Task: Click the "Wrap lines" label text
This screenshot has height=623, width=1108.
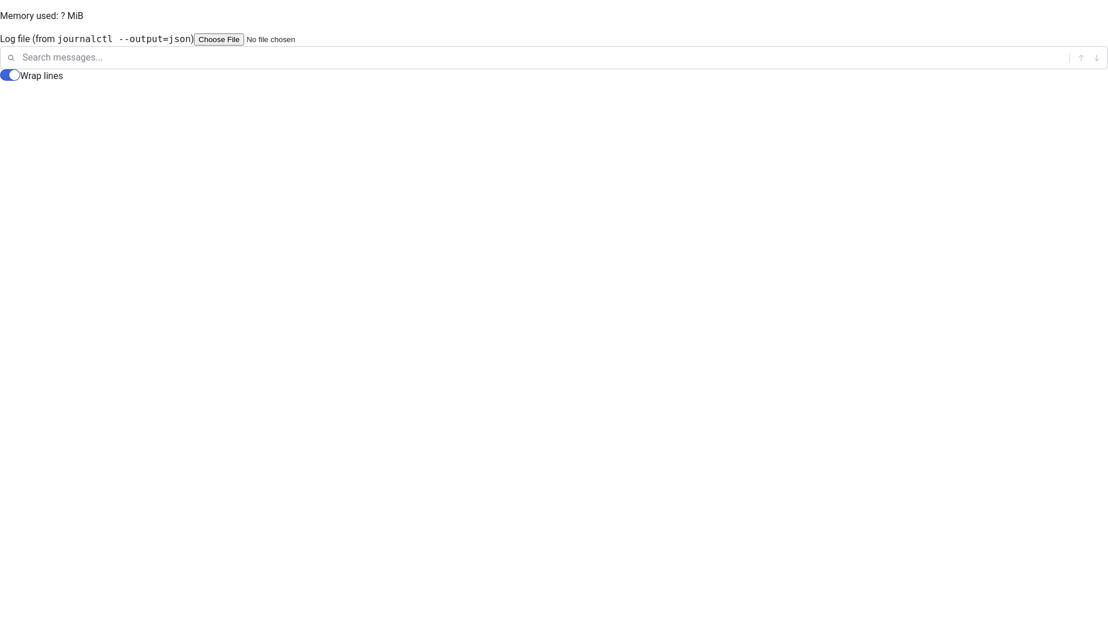Action: coord(42,76)
